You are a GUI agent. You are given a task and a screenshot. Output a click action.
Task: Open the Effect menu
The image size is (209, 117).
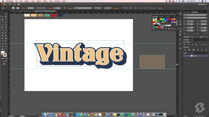[45, 1]
